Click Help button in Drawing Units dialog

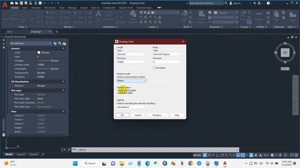177,115
